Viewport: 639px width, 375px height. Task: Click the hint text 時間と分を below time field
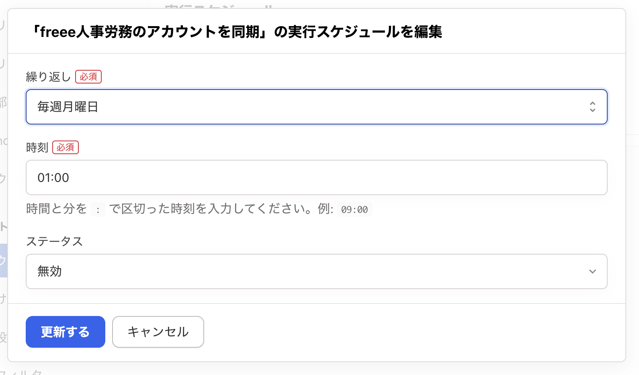[57, 209]
